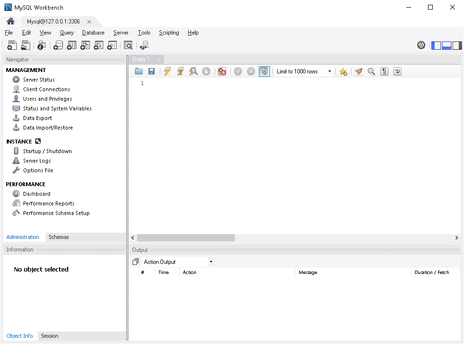This screenshot has height=344, width=464.
Task: Rollback the current transaction
Action: (x=251, y=71)
